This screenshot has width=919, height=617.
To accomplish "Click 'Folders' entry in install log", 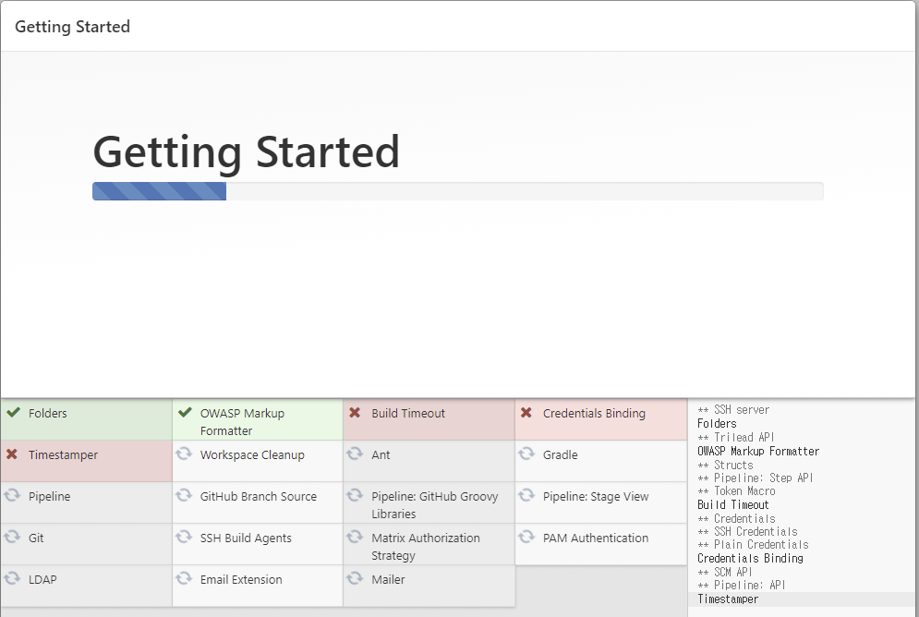I will click(717, 424).
